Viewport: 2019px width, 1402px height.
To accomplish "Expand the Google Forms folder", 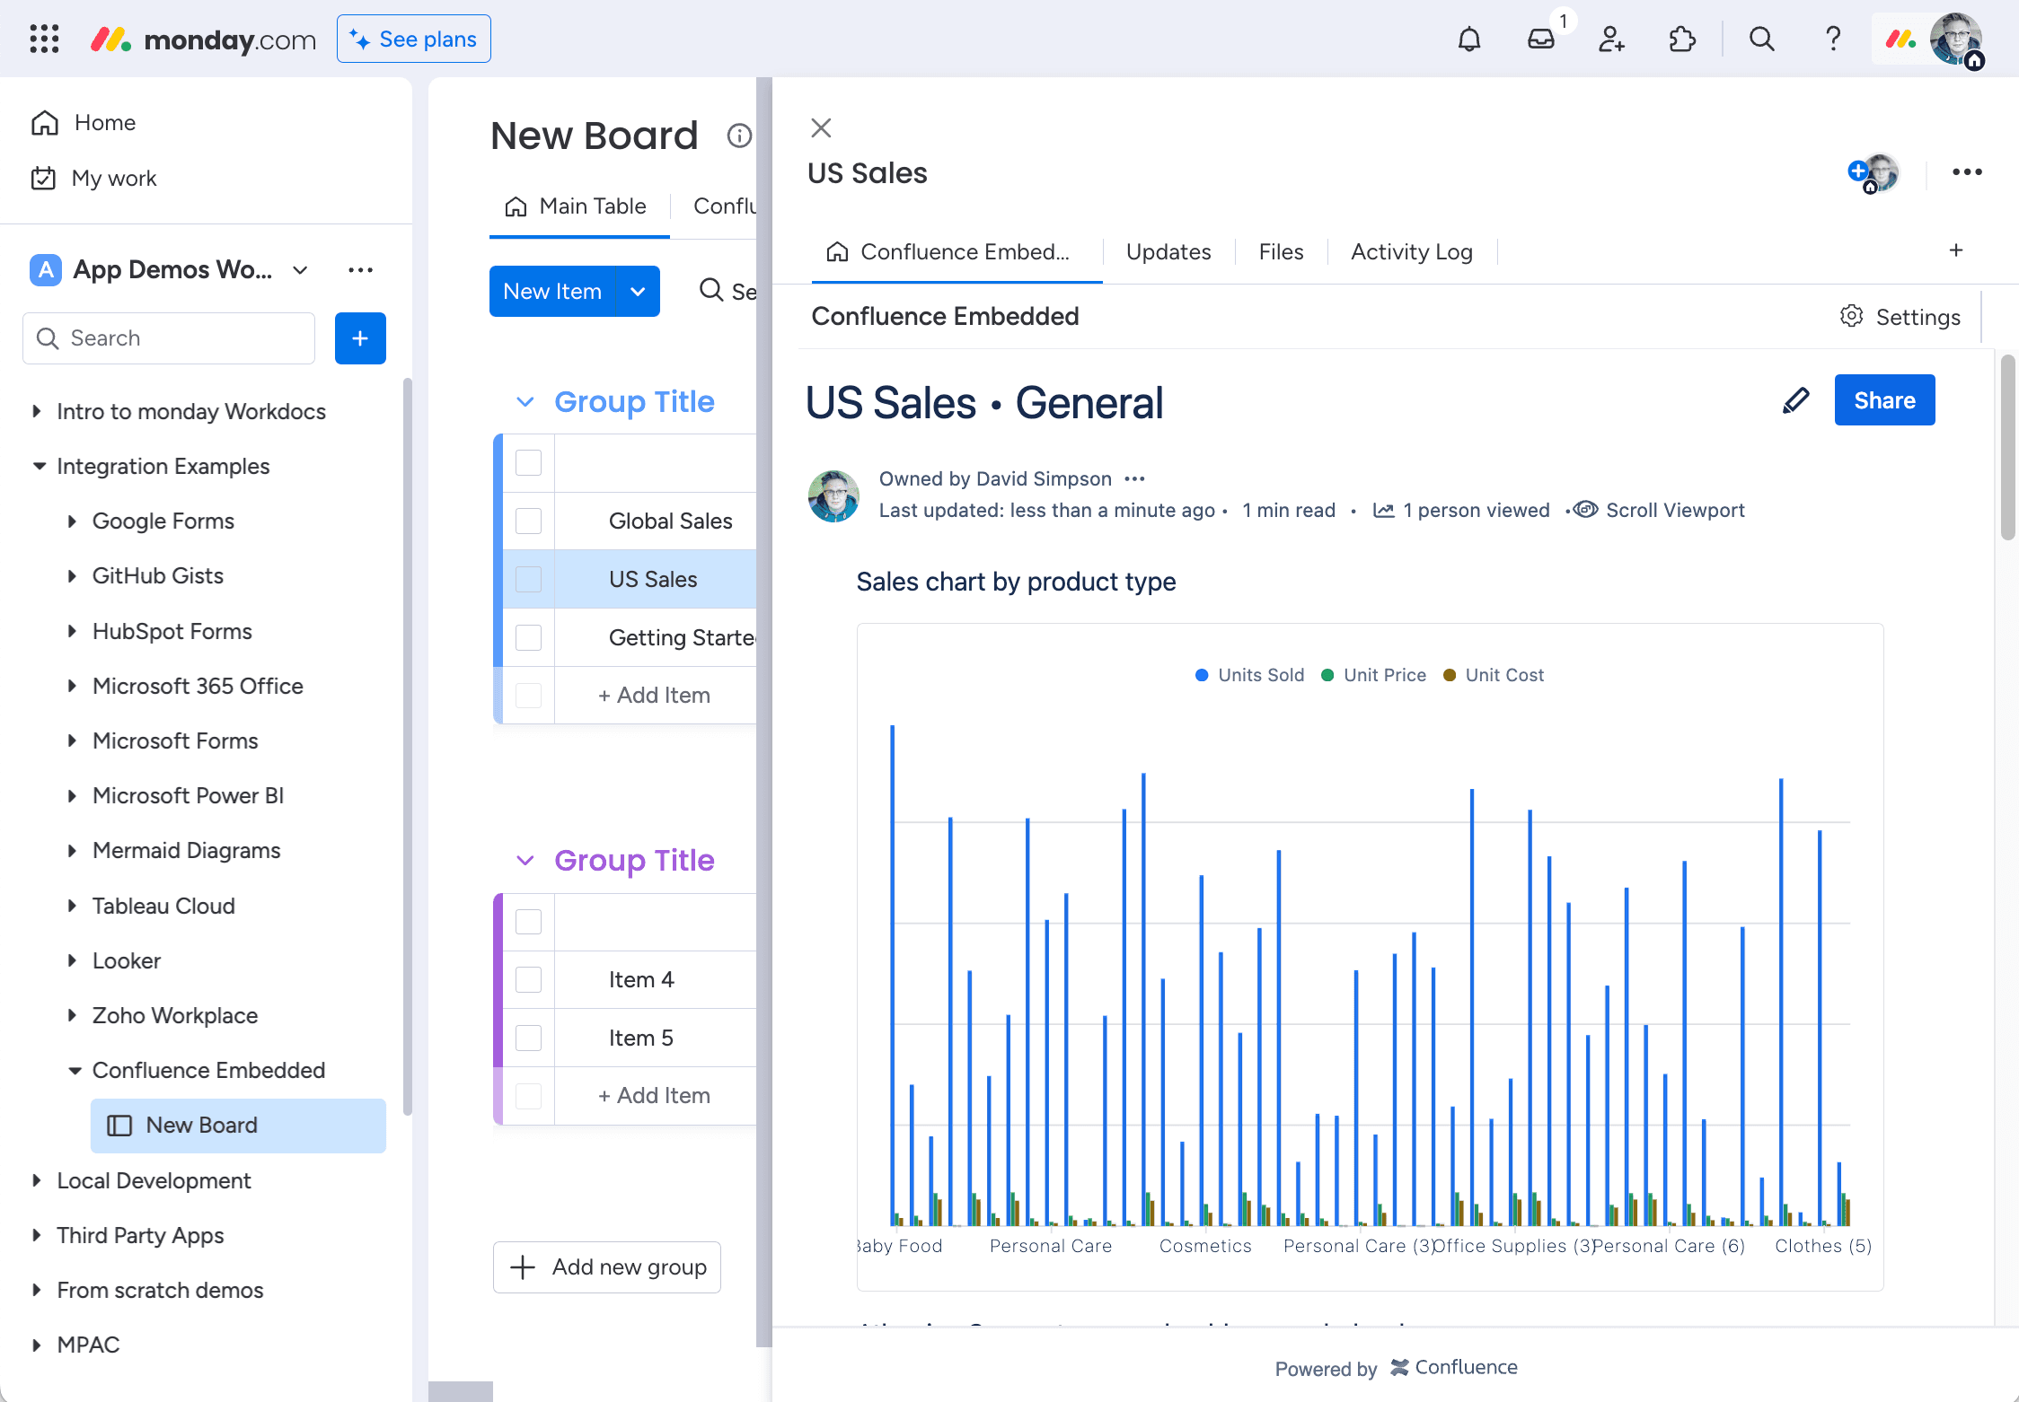I will click(72, 521).
